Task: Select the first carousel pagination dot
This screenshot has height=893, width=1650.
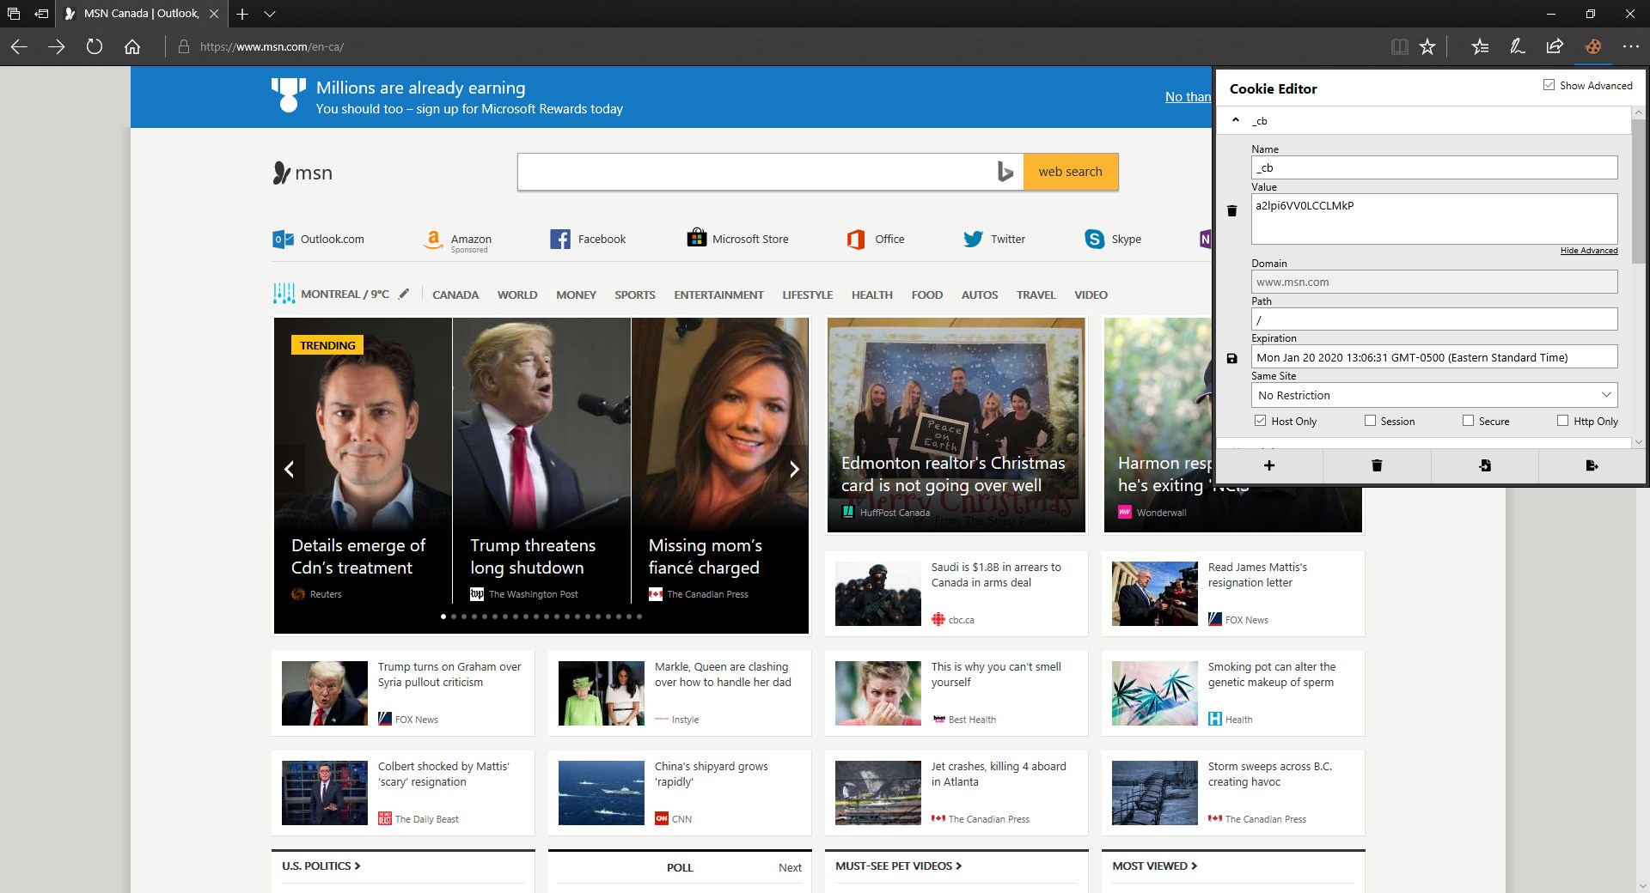Action: pyautogui.click(x=443, y=617)
